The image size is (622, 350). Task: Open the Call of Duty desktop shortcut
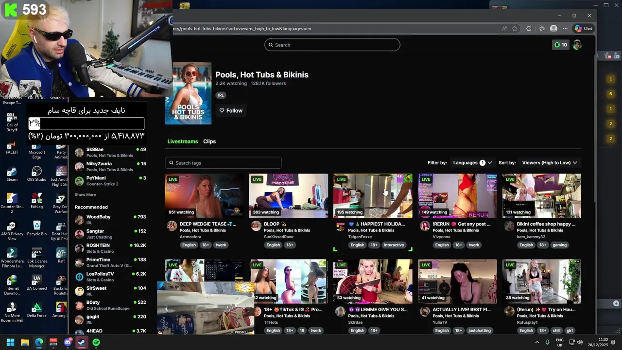click(12, 122)
